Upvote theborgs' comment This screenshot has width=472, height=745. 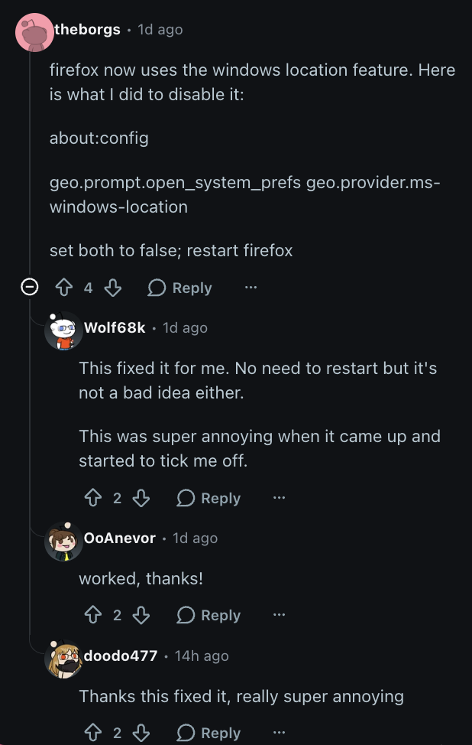pos(64,288)
